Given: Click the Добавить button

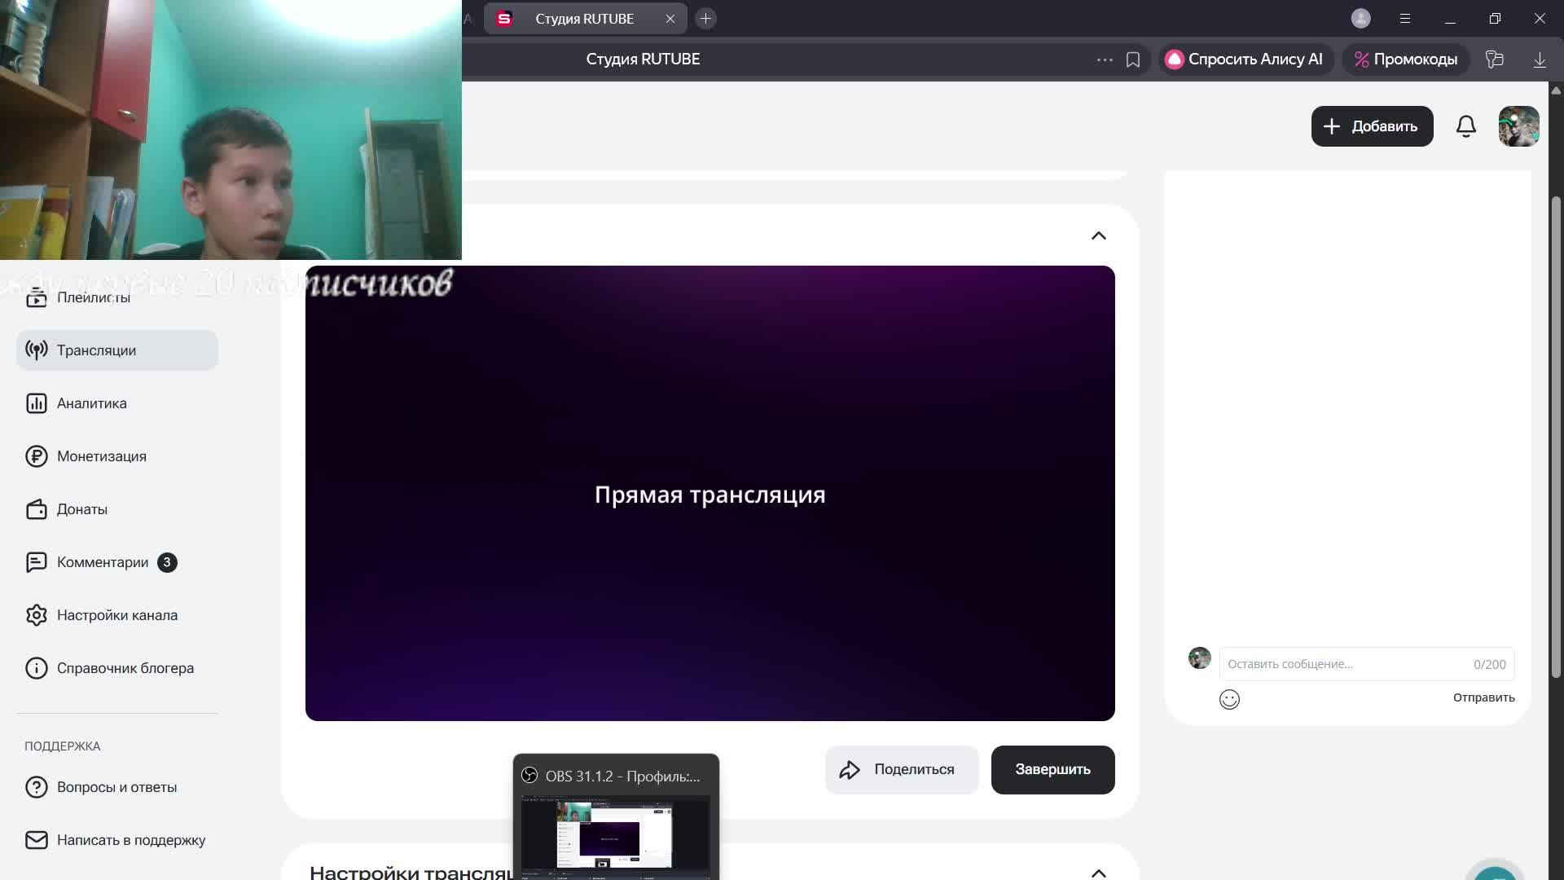Looking at the screenshot, I should click(x=1372, y=126).
